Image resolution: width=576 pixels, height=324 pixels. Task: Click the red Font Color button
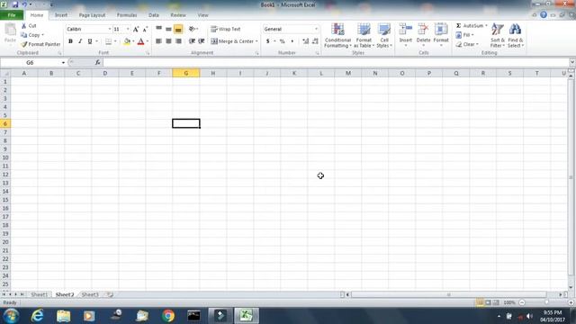(x=140, y=41)
